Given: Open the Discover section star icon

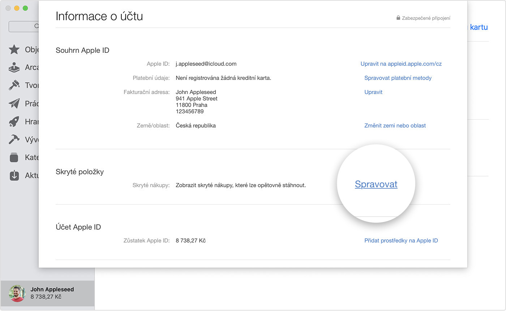Looking at the screenshot, I should pyautogui.click(x=14, y=50).
